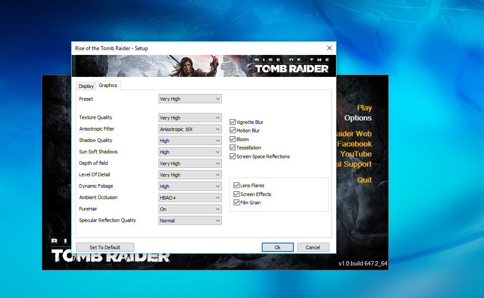
Task: Click the 'v1.0 build 647.2_64' version text
Action: 363,263
